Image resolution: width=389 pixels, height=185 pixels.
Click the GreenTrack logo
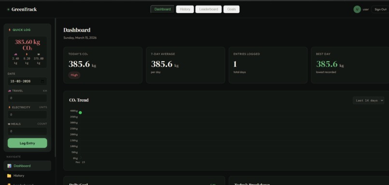(22, 10)
